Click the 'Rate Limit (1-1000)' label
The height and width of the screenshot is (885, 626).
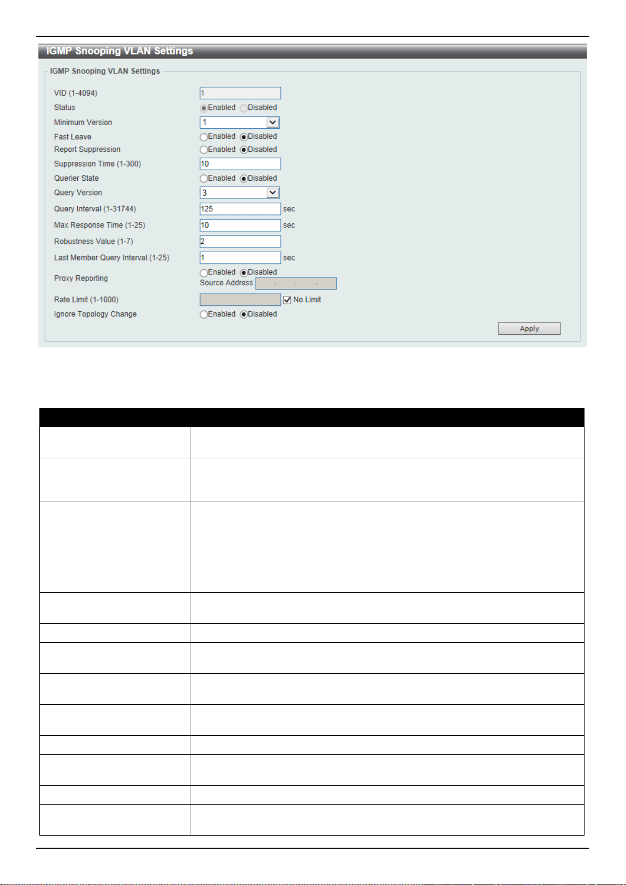tap(86, 300)
